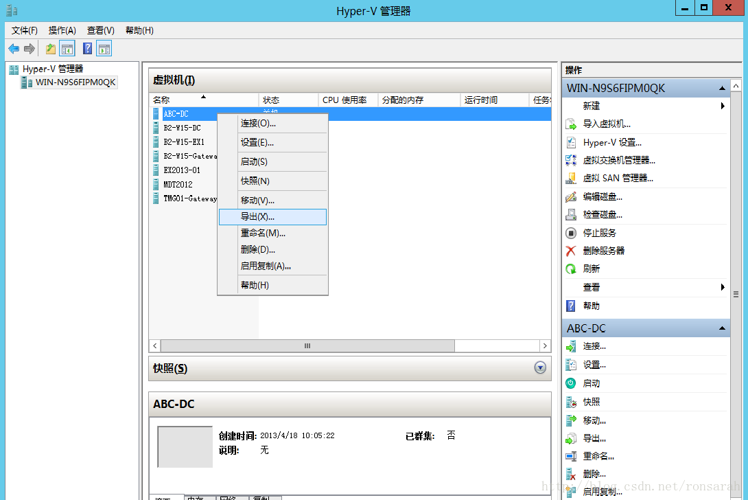Click the green Refresh icon (刷新)
Image resolution: width=748 pixels, height=500 pixels.
(571, 269)
